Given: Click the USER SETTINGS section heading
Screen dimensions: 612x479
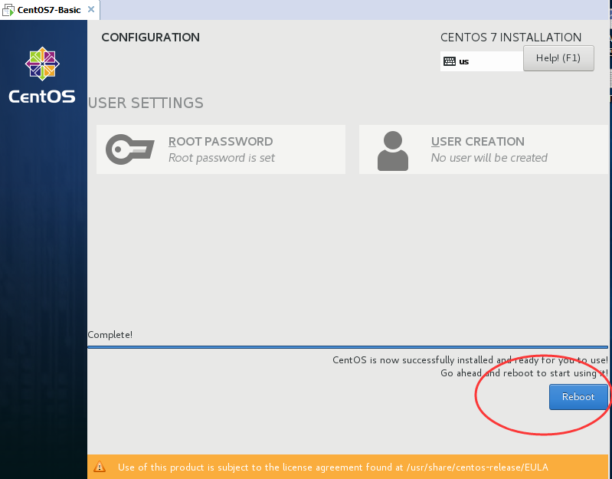Looking at the screenshot, I should coord(146,103).
